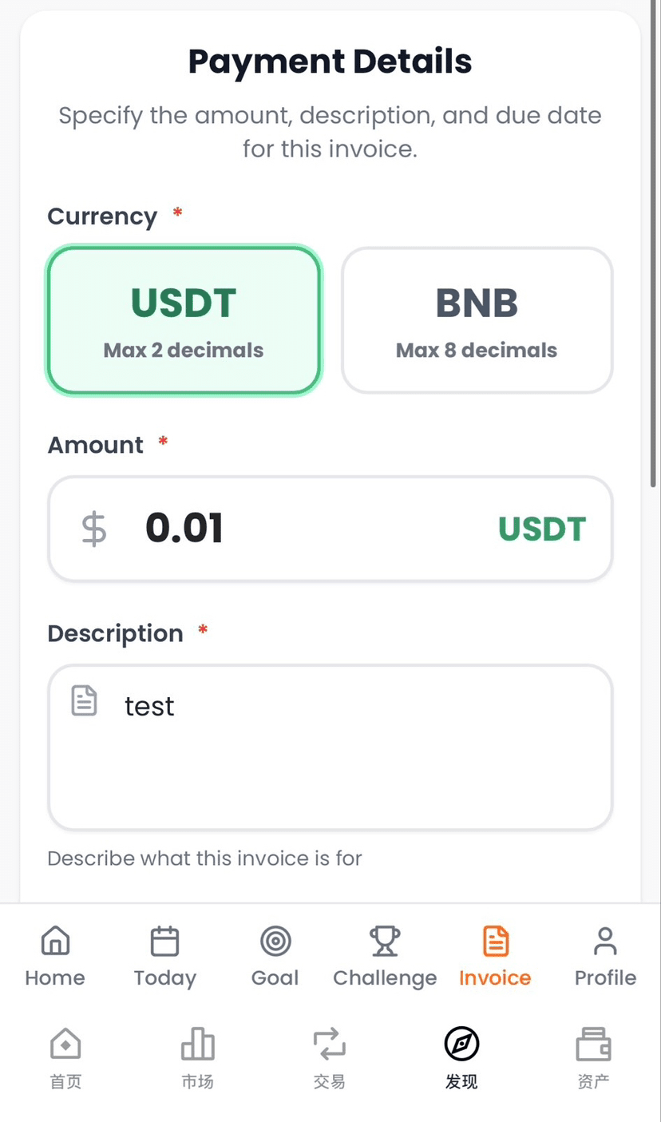Tap the 市场 bar chart icon
The width and height of the screenshot is (661, 1122).
click(x=197, y=1044)
